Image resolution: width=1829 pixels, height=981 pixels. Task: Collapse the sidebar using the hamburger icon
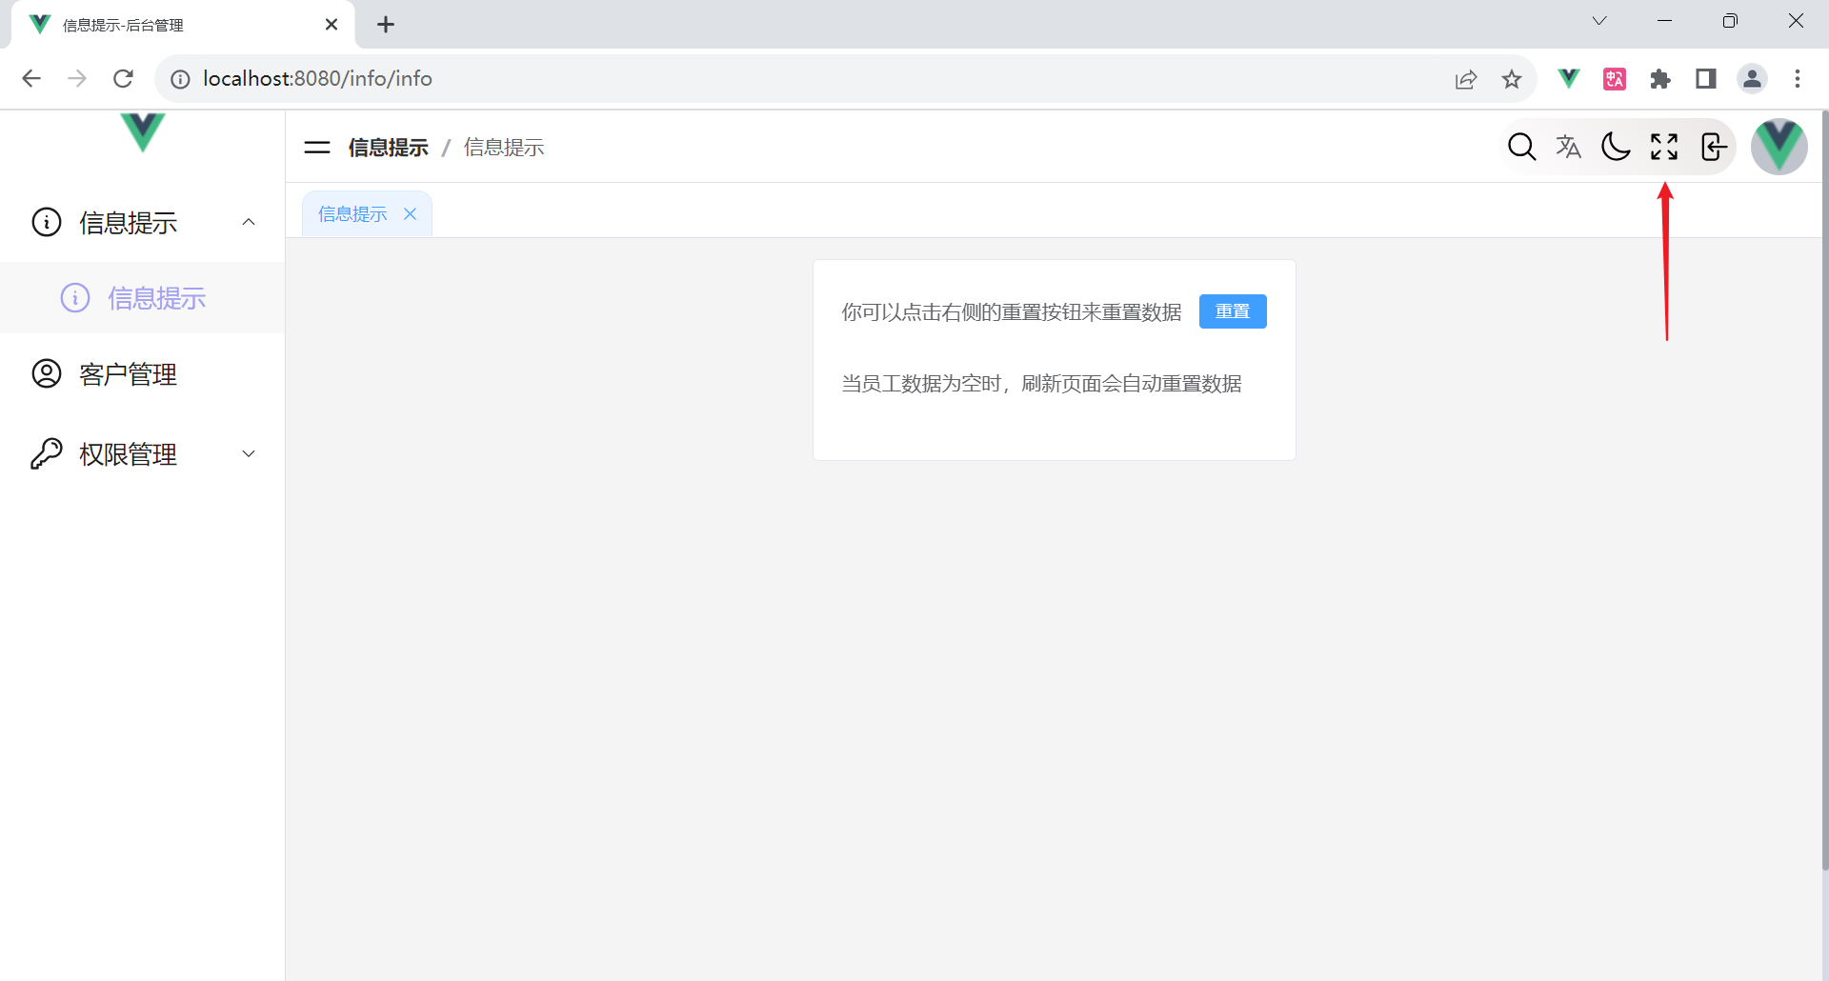(316, 148)
